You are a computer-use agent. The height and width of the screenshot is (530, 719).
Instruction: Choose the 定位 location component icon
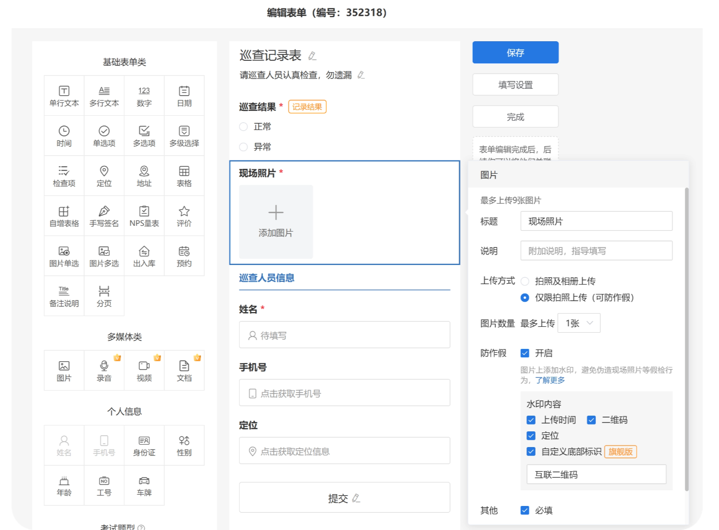[x=104, y=176]
